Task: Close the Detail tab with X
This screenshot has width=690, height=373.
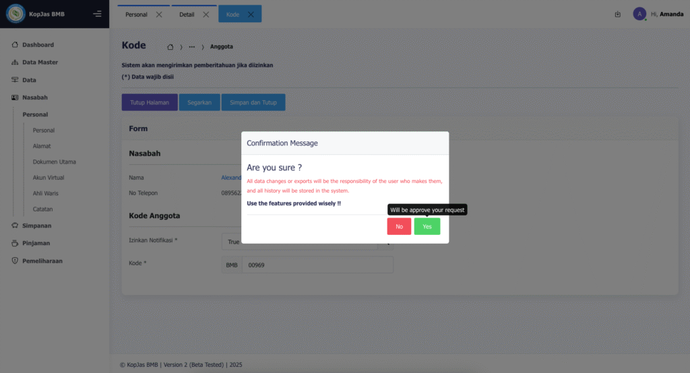Action: [206, 14]
